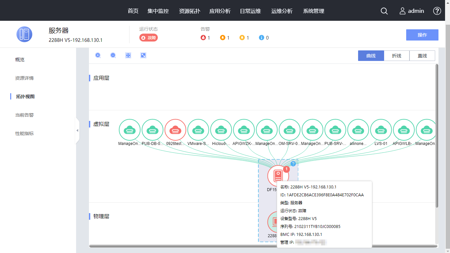Switch line style to 折线
The width and height of the screenshot is (450, 253).
pos(397,56)
